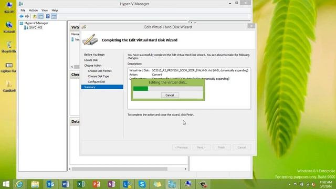The image size is (336, 189).
Task: Select the Locate Disk wizard step
Action: (91, 60)
